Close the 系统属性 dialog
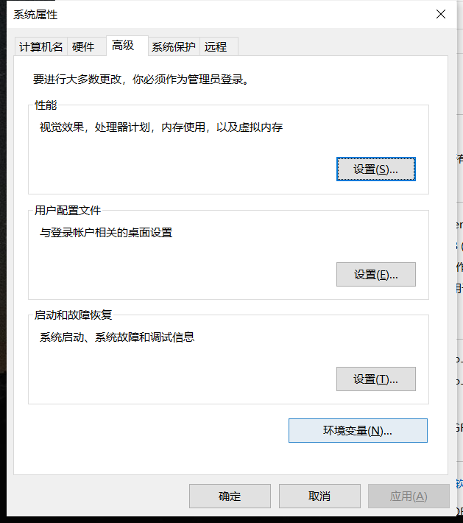The height and width of the screenshot is (523, 463). tap(441, 14)
